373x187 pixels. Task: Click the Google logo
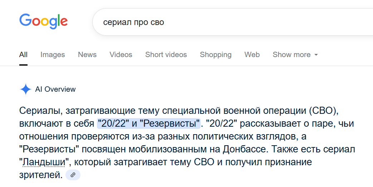43,22
